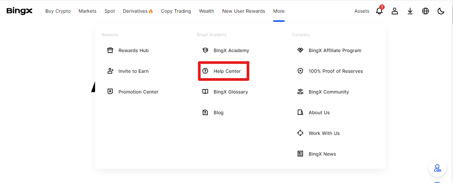
Task: Click the BingX Academy graduation cap icon
Action: coord(205,50)
